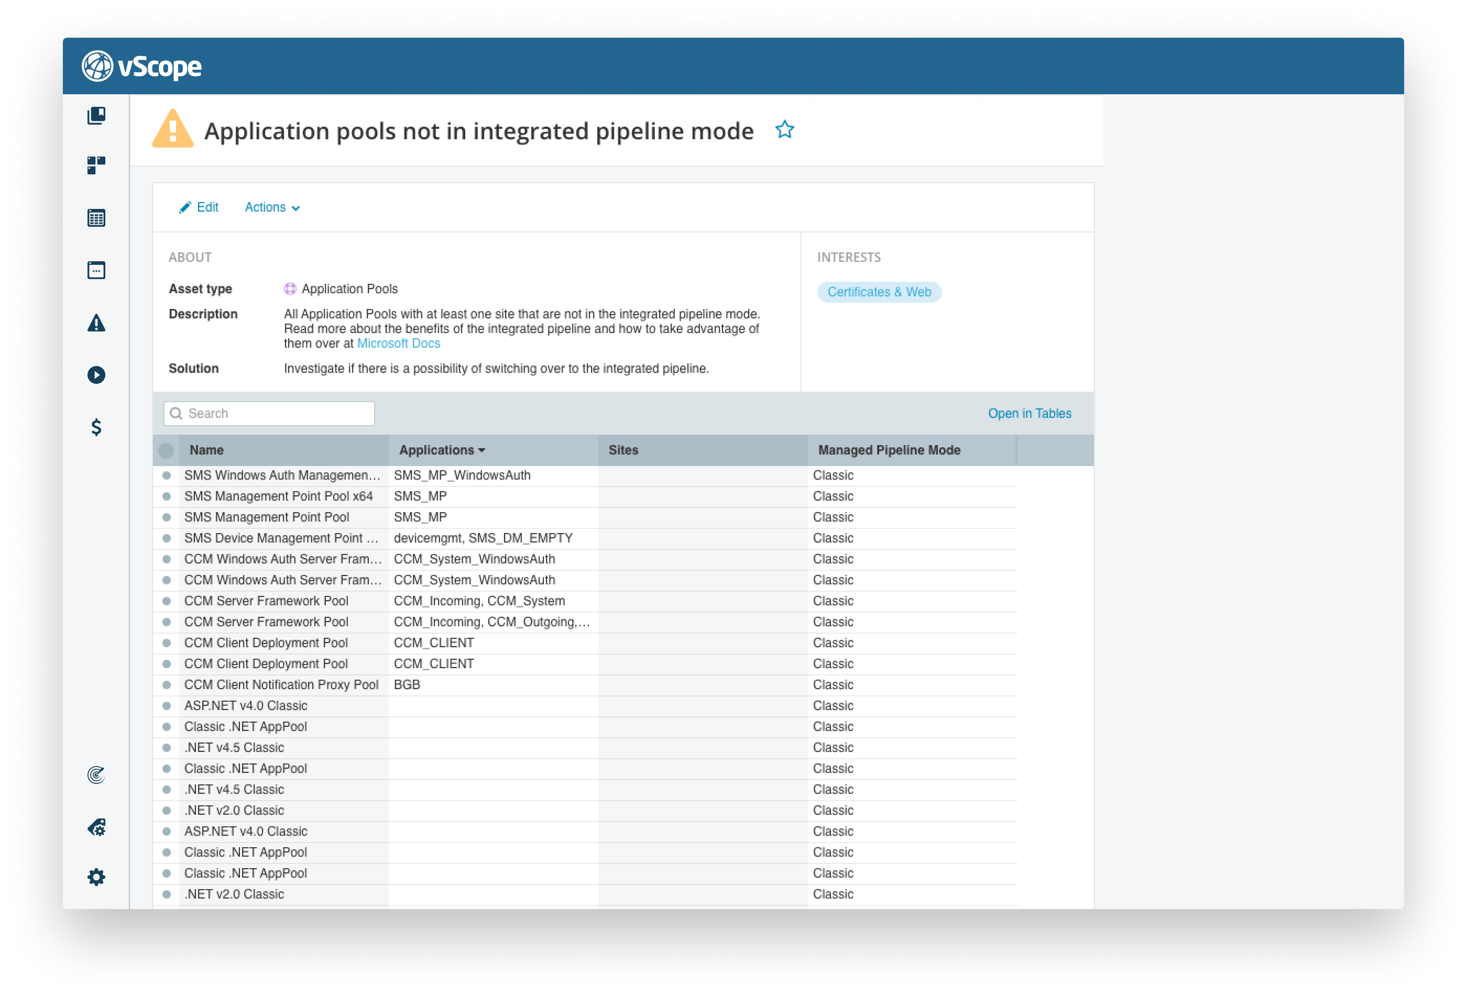Open the warning triangle icon in sidebar

(x=96, y=323)
